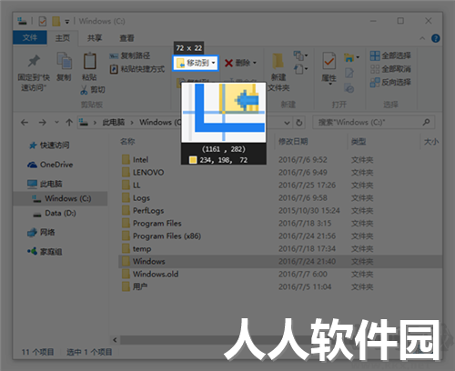Click the blue Help question mark icon
455x371 pixels.
click(436, 38)
